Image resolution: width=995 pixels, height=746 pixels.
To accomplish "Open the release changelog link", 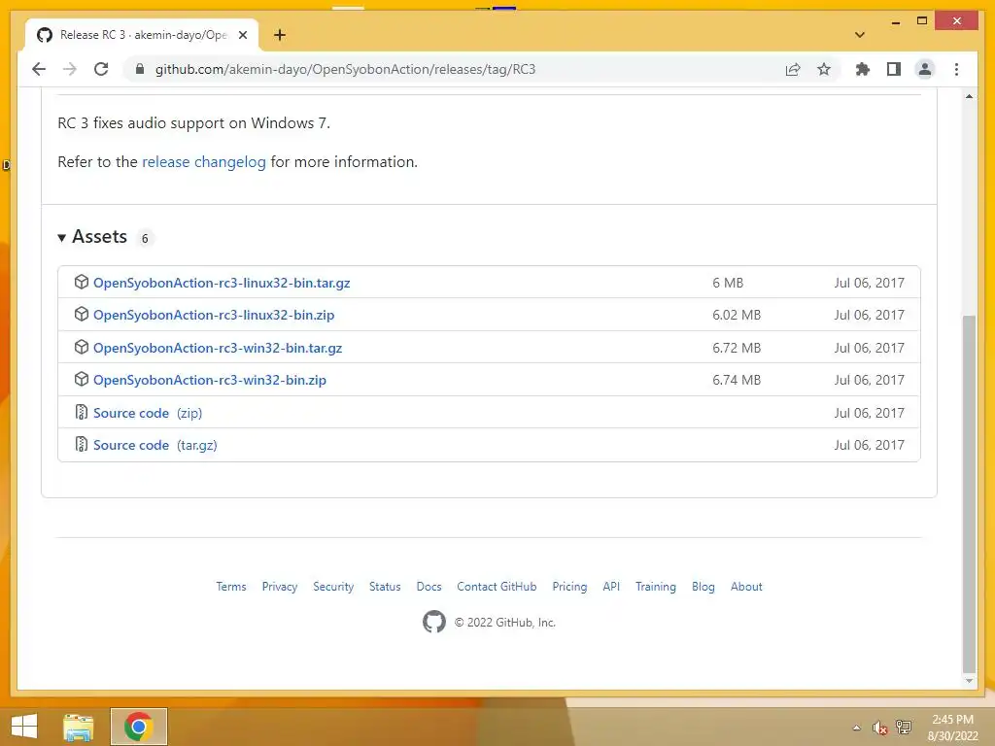I will coord(204,162).
